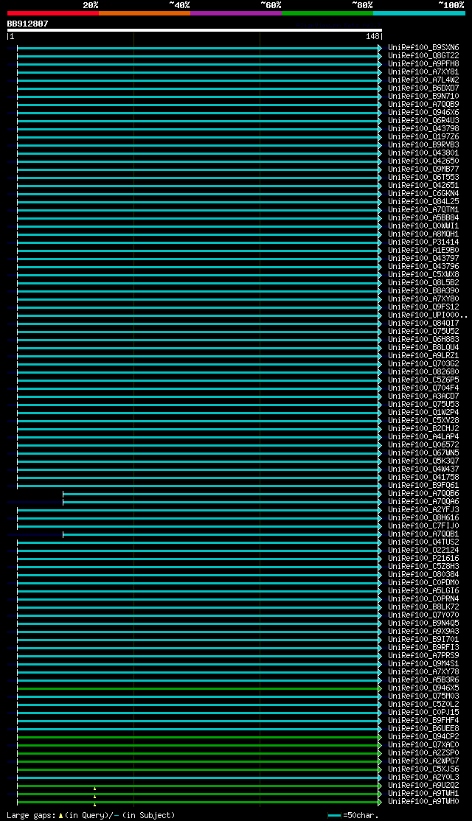Select label UniRef100_Q1W2P4
The height and width of the screenshot is (821, 472).
(x=423, y=413)
